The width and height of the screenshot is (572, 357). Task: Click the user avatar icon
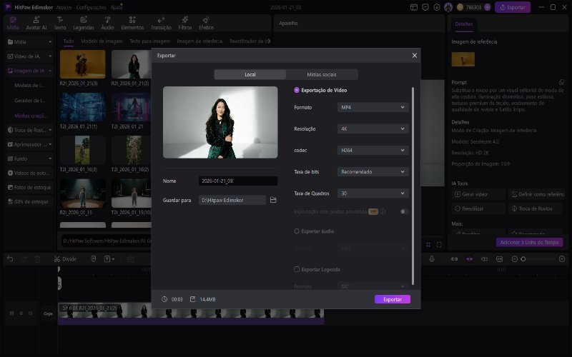pos(448,7)
